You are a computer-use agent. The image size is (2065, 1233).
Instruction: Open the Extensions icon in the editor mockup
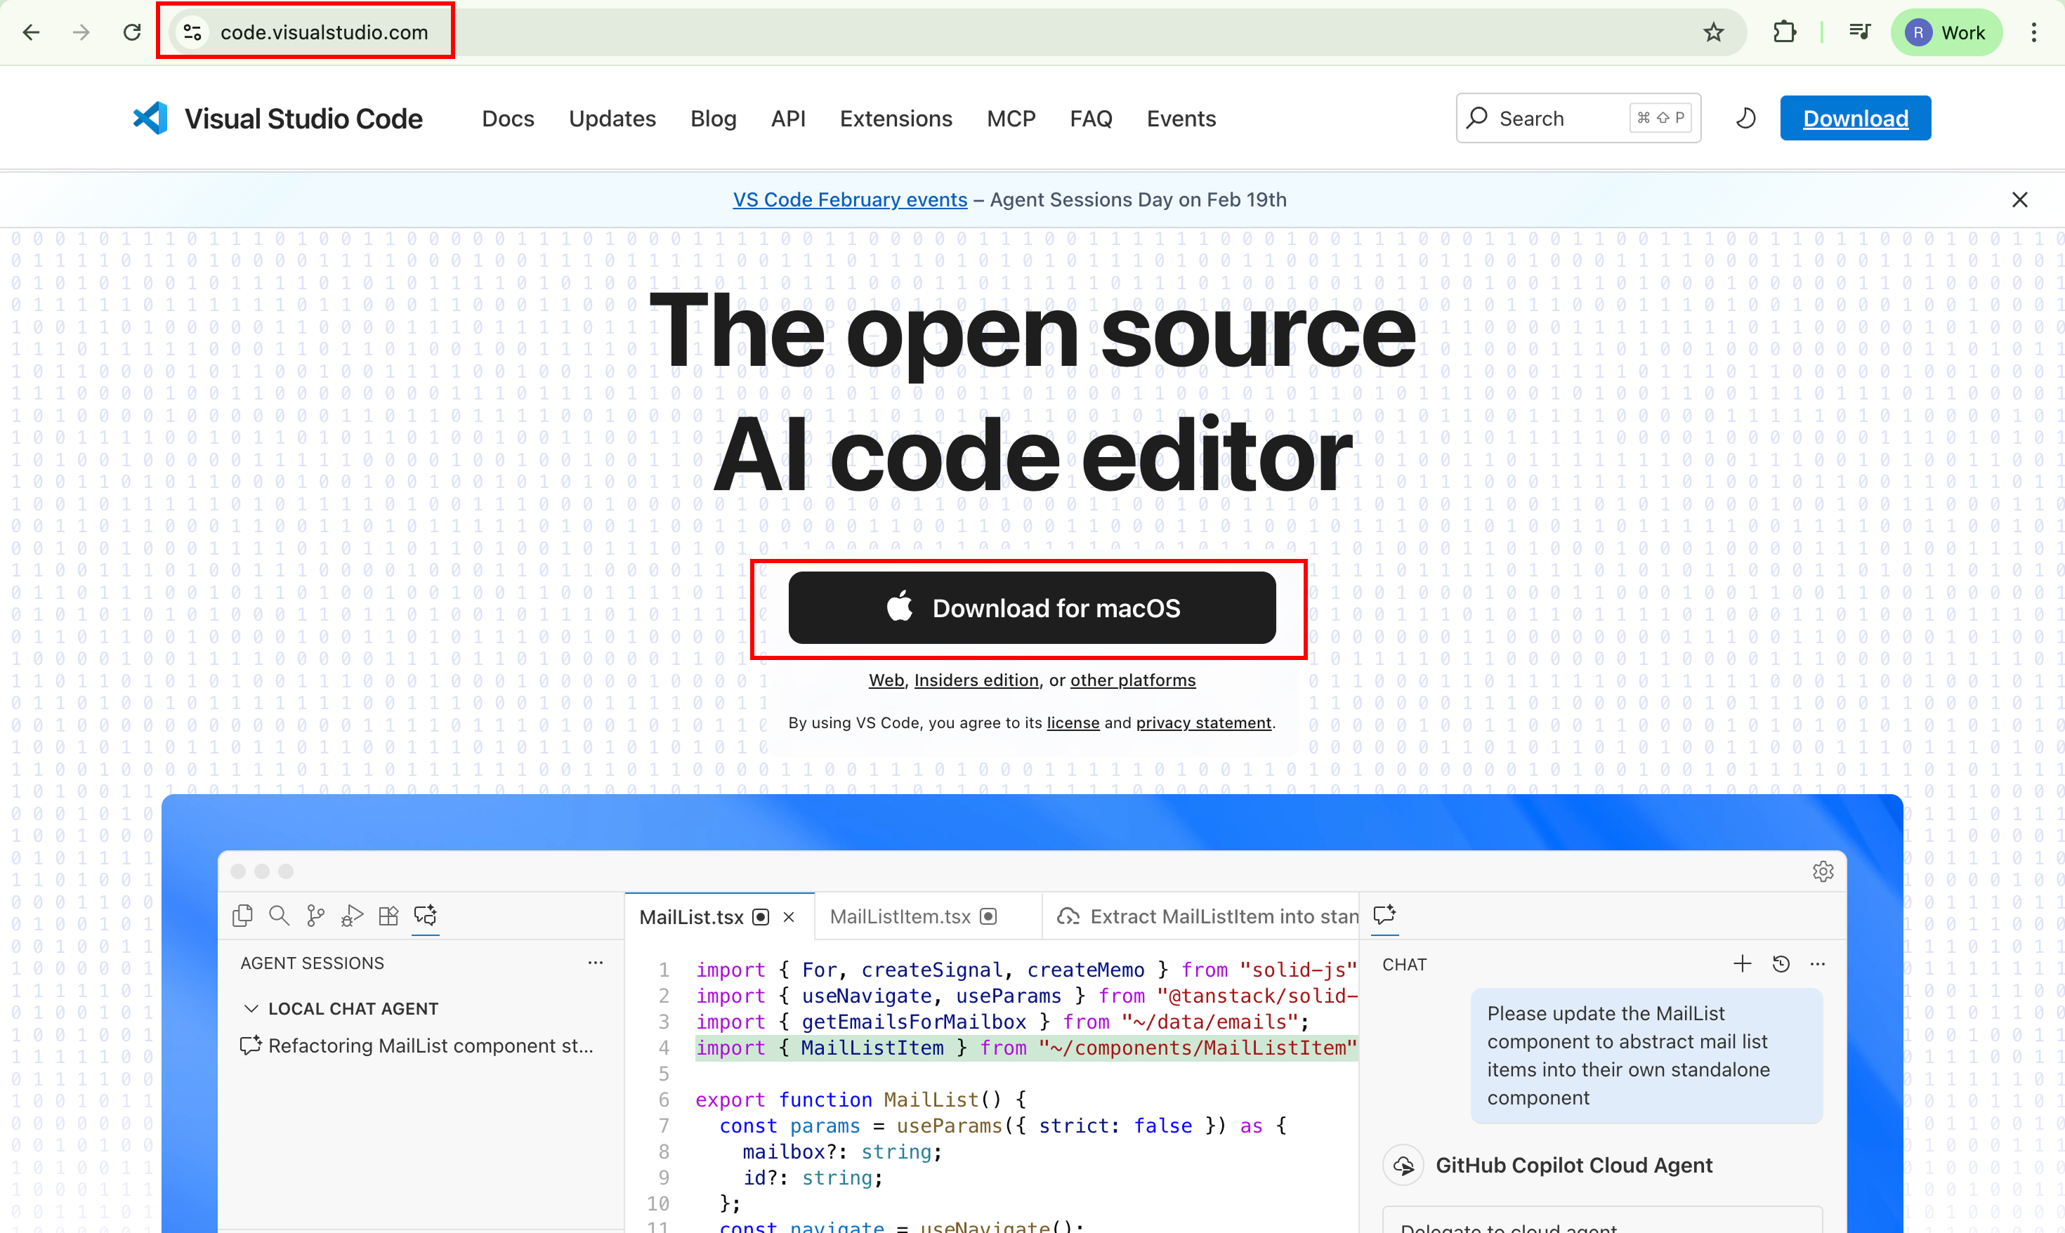[x=388, y=915]
